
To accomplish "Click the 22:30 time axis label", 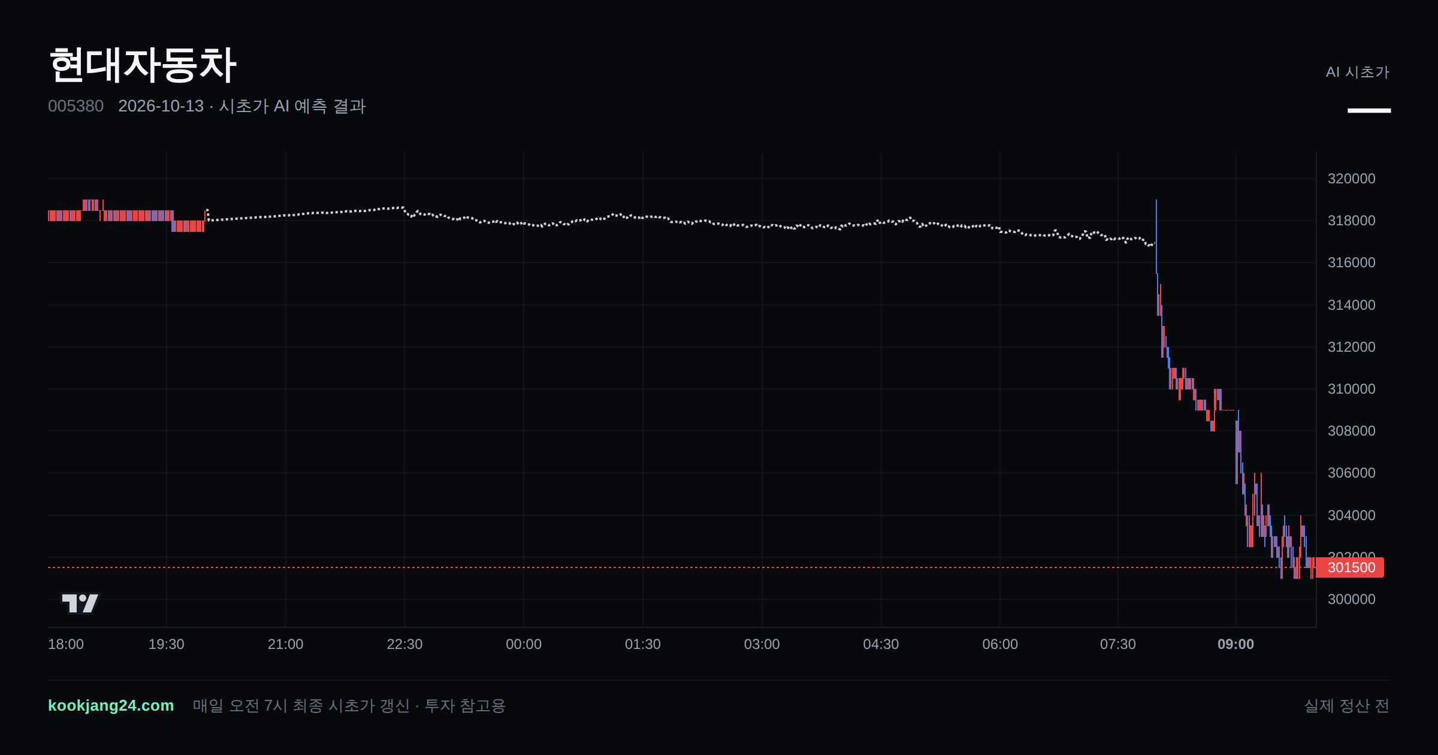I will pyautogui.click(x=404, y=644).
